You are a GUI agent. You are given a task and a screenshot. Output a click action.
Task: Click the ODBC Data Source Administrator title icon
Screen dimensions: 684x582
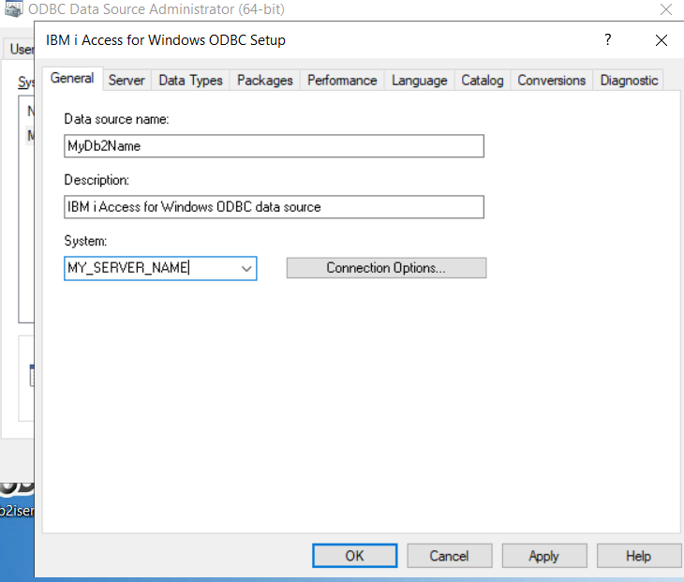tap(13, 8)
